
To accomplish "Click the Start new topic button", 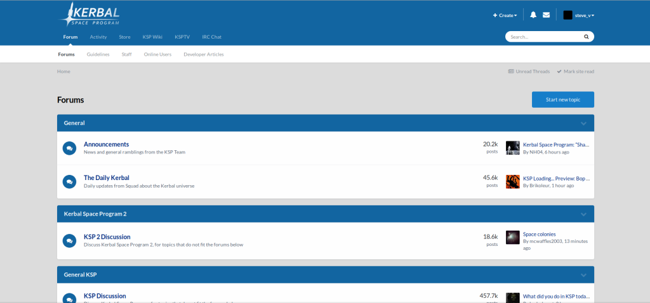I will tap(563, 100).
